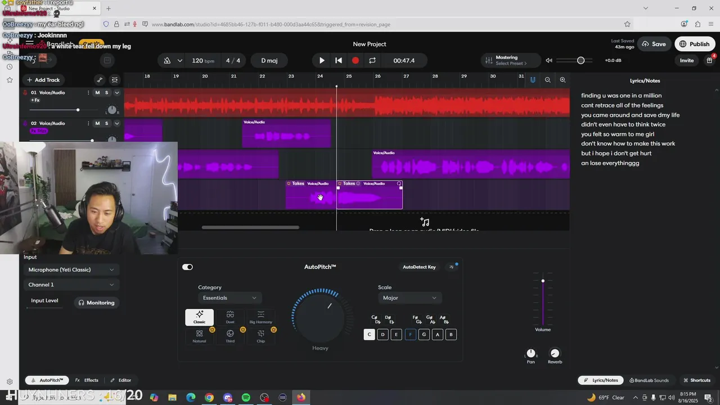Return playhead to the start

(339, 61)
